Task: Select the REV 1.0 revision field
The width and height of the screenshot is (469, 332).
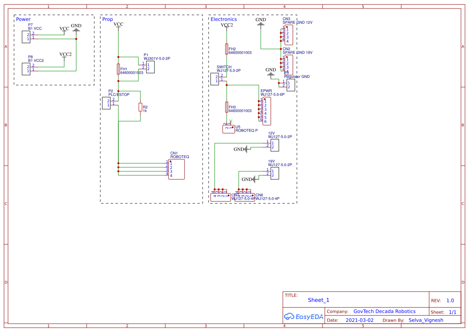Action: [x=451, y=300]
